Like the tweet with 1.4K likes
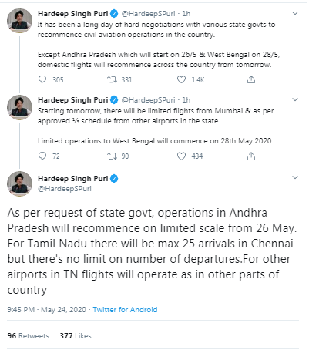309x350 pixels. (181, 79)
